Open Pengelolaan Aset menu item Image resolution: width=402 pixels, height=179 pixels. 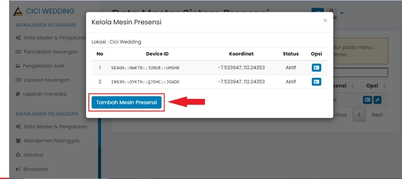pyautogui.click(x=43, y=66)
